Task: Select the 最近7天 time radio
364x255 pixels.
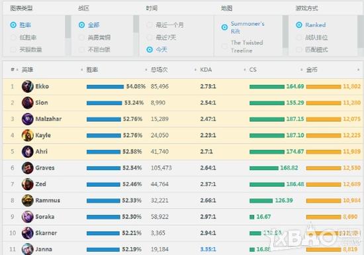Action: pos(150,37)
